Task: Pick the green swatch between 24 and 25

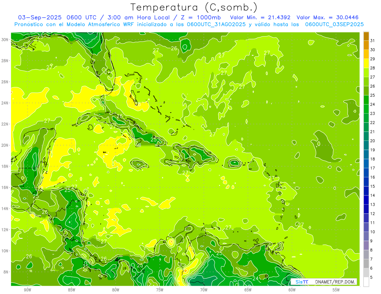Action: pyautogui.click(x=366, y=100)
